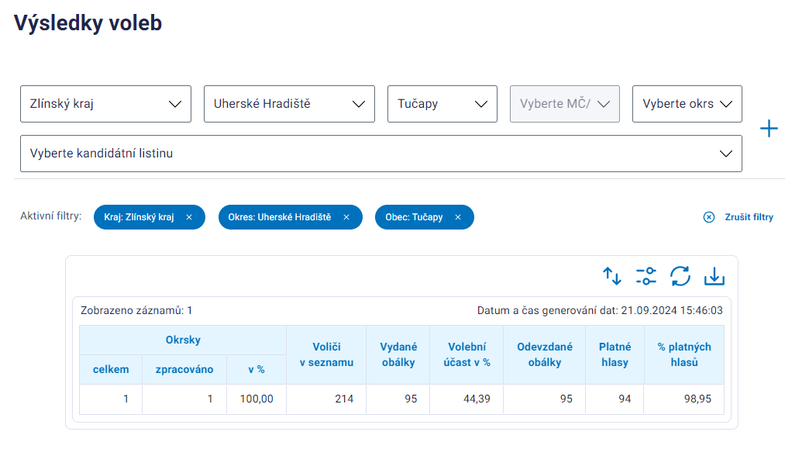Image resolution: width=785 pixels, height=449 pixels.
Task: Click the sort arrows icon above table
Action: coord(611,276)
